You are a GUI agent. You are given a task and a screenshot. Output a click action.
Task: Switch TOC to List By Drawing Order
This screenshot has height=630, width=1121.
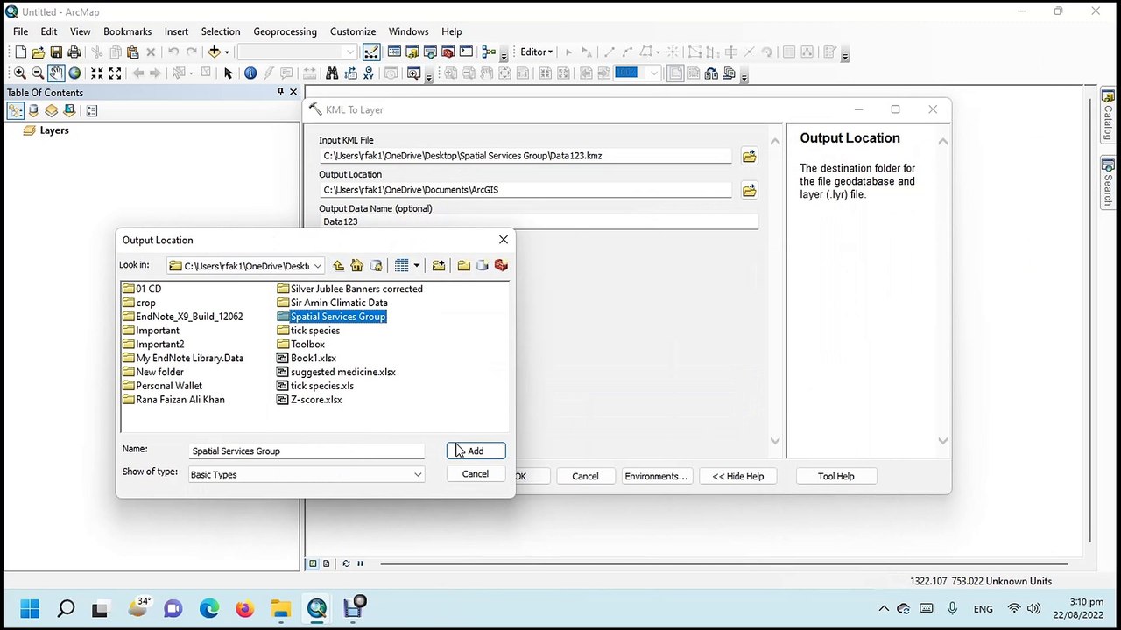click(16, 111)
